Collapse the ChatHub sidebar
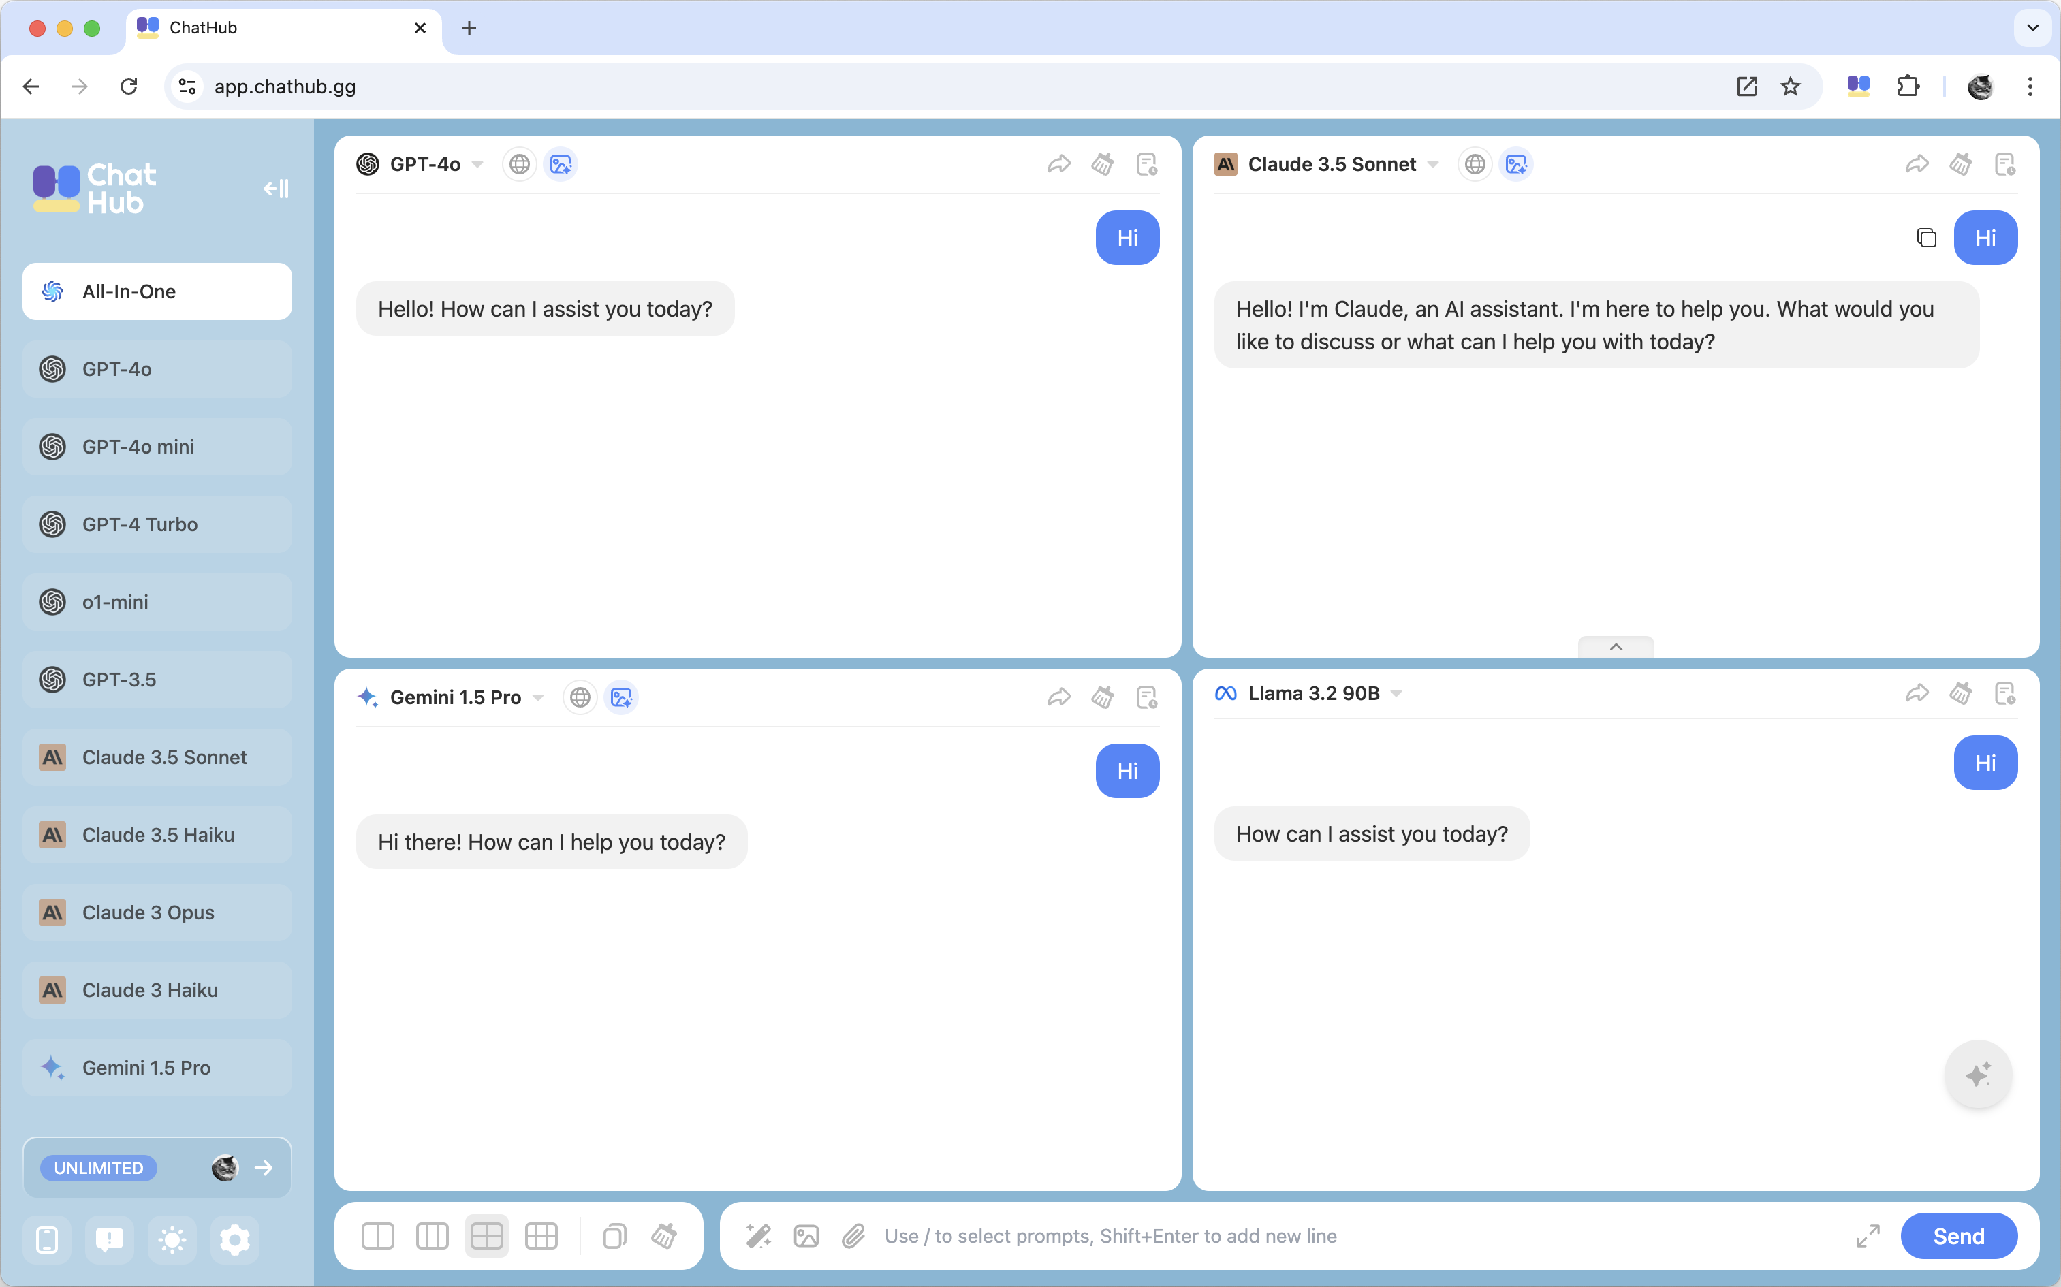 (x=276, y=188)
